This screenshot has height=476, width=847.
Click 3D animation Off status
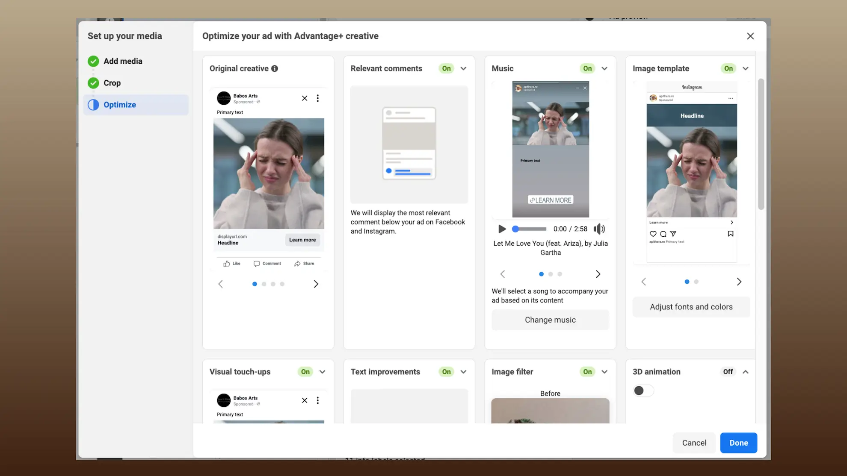pos(728,372)
